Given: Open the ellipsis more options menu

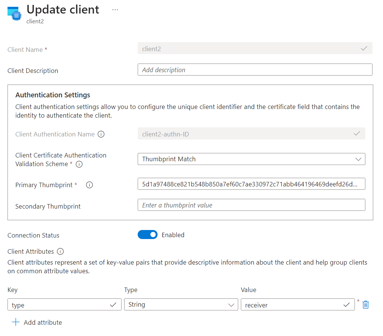Looking at the screenshot, I should tap(115, 10).
